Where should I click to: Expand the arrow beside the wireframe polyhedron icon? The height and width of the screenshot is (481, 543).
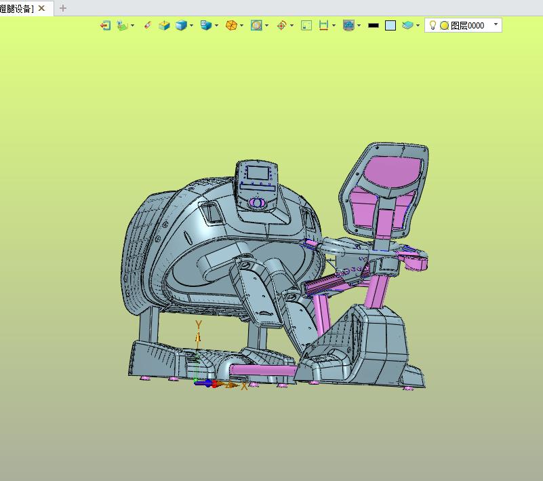point(241,26)
